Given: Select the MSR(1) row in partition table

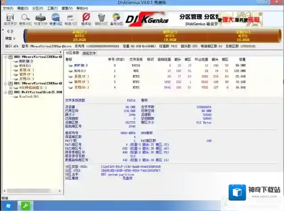Looking at the screenshot, I should click(x=79, y=70).
